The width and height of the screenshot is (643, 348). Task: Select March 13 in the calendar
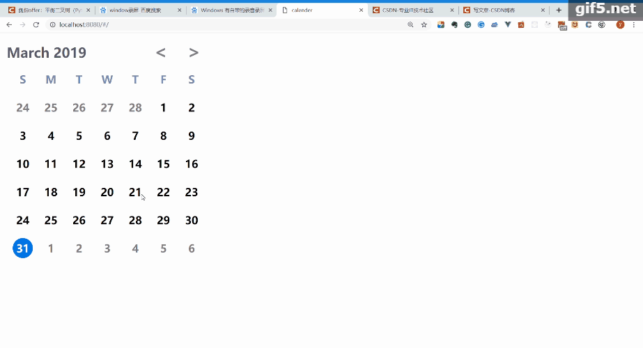coord(107,164)
